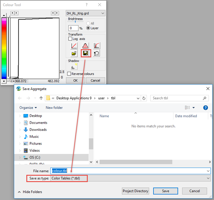
Task: Tick the Reverse colours checkbox
Action: pyautogui.click(x=69, y=74)
